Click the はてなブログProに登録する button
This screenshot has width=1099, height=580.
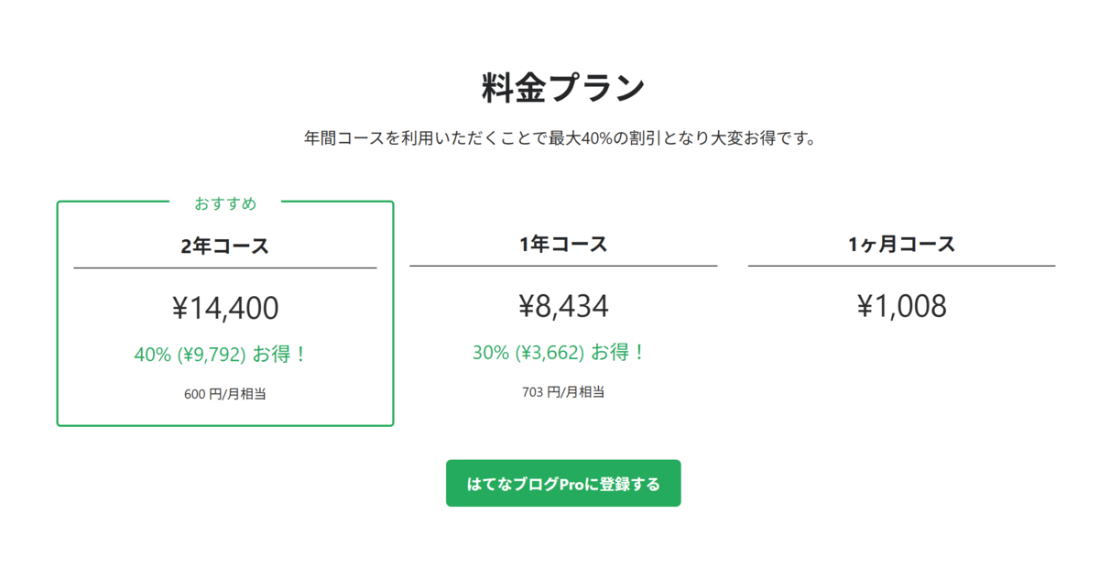(x=563, y=483)
